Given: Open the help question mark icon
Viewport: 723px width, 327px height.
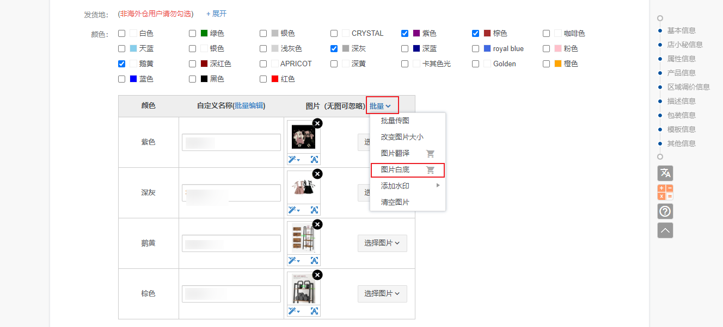Looking at the screenshot, I should click(665, 211).
